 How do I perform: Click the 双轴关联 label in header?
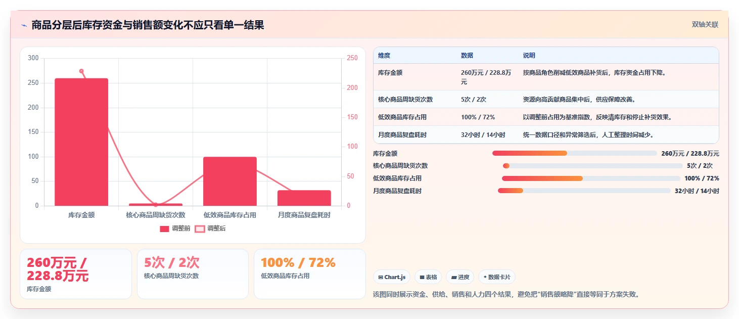[x=705, y=25]
